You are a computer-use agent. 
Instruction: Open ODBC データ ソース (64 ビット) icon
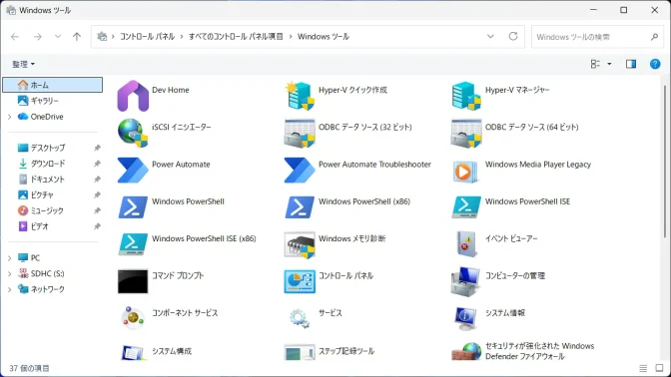point(466,133)
